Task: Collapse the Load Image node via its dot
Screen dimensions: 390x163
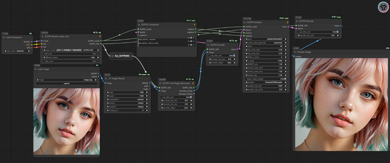Action: [x=36, y=69]
